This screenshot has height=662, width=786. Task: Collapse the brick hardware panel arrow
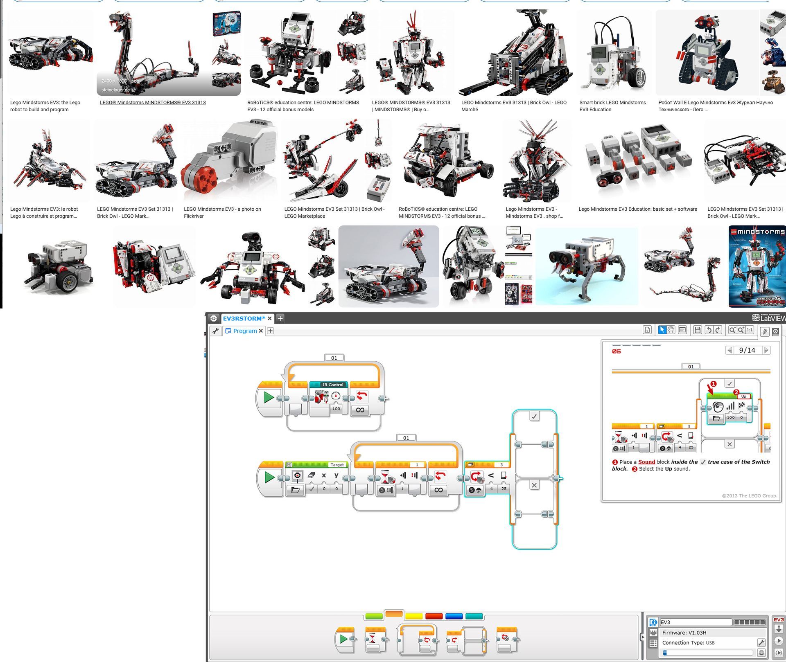click(642, 637)
